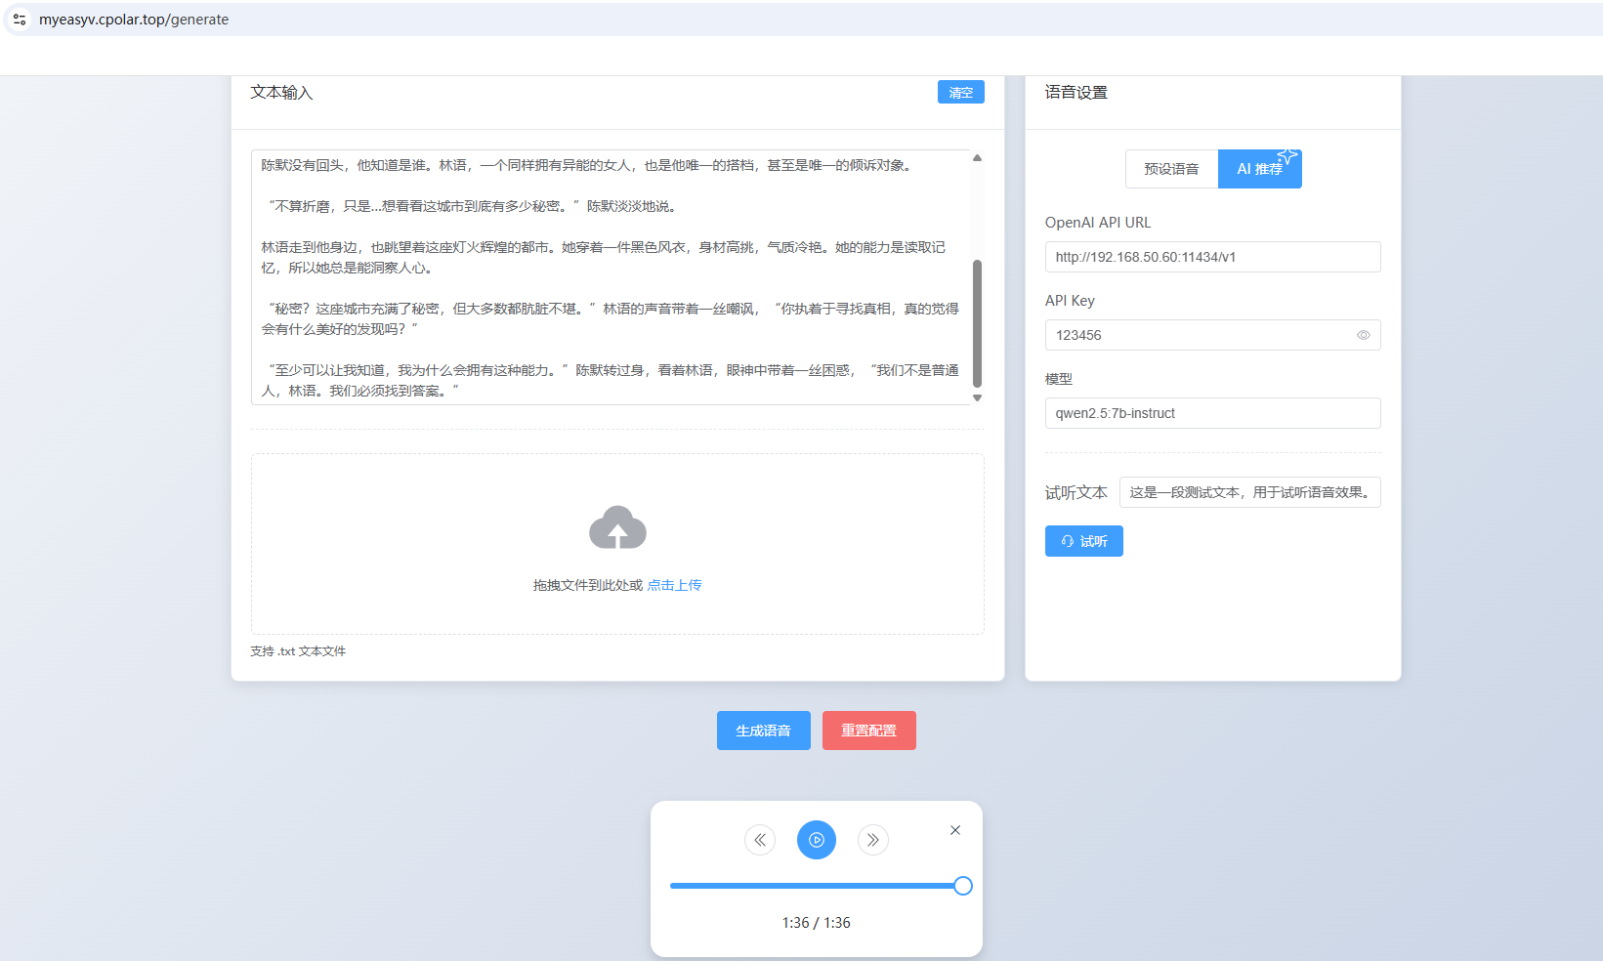The width and height of the screenshot is (1603, 961).
Task: Click the 支持 .txt 文本文件 hint text
Action: (298, 651)
